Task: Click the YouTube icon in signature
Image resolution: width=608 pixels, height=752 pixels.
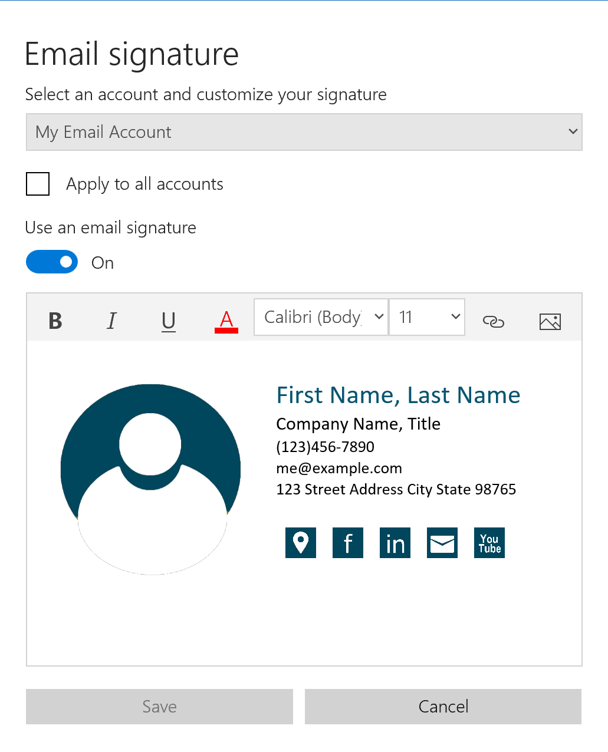Action: (489, 542)
